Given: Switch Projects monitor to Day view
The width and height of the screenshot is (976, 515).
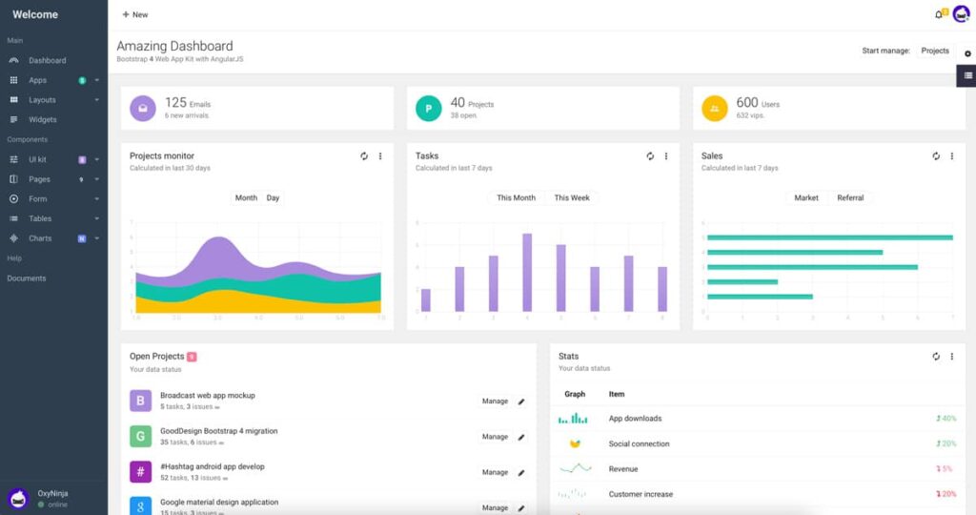Looking at the screenshot, I should pos(274,198).
